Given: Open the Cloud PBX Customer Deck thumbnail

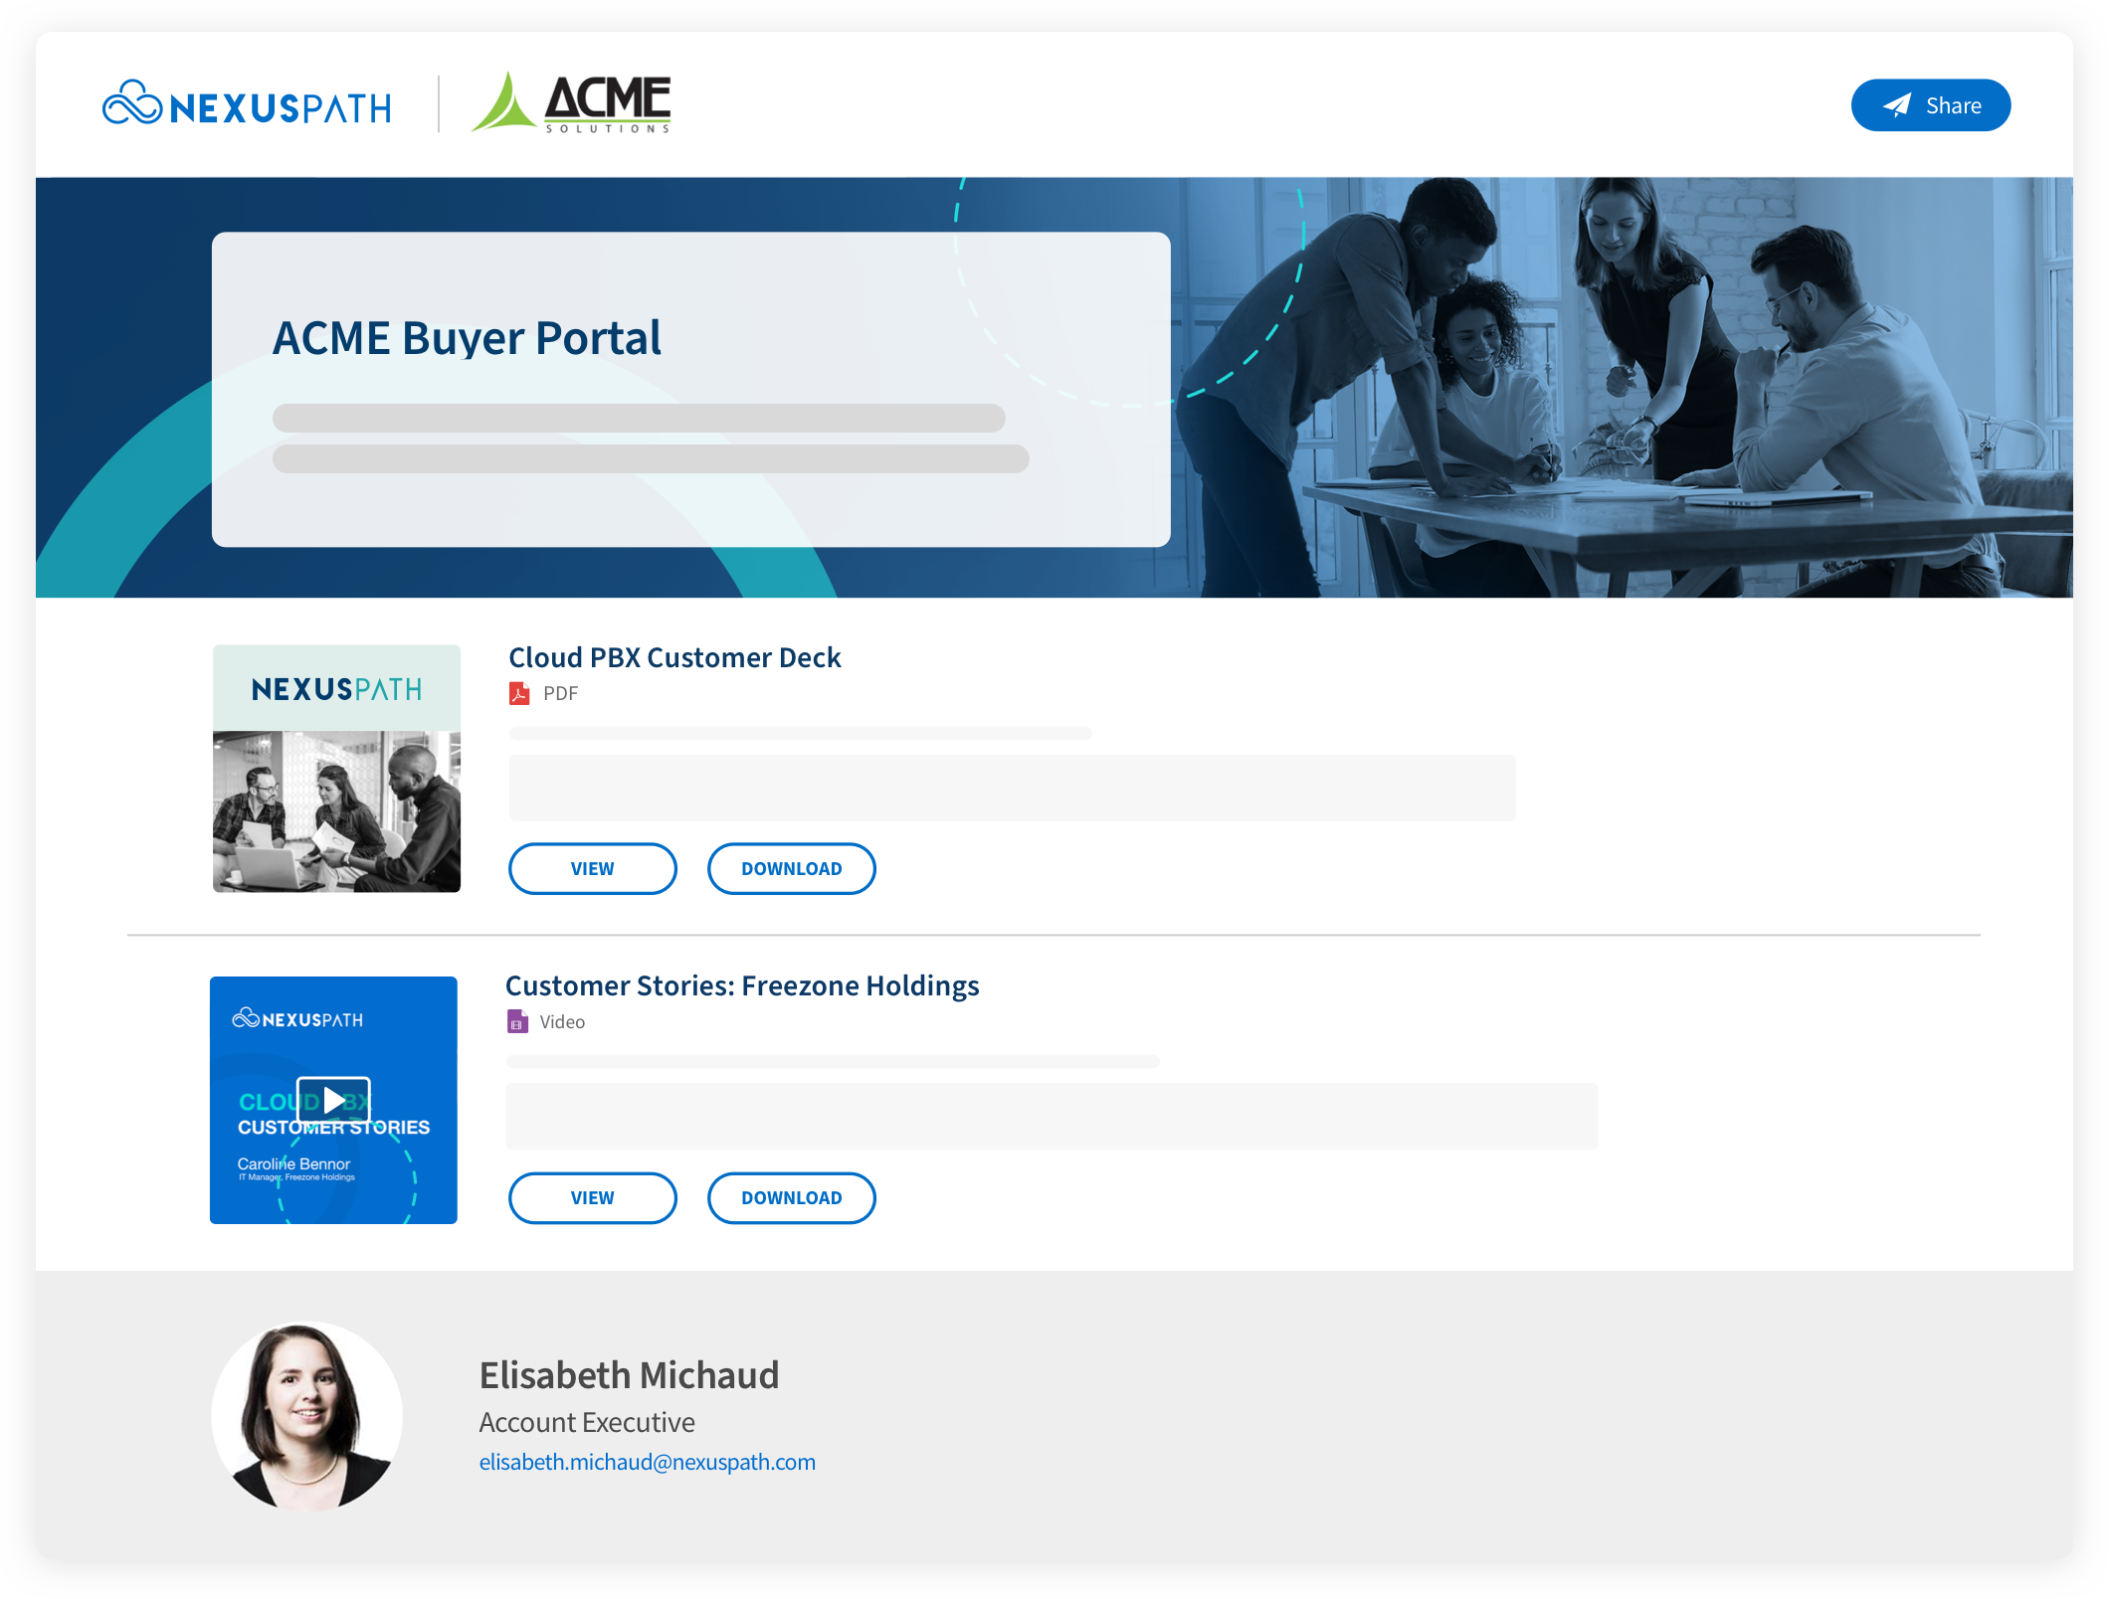Looking at the screenshot, I should pos(336,769).
